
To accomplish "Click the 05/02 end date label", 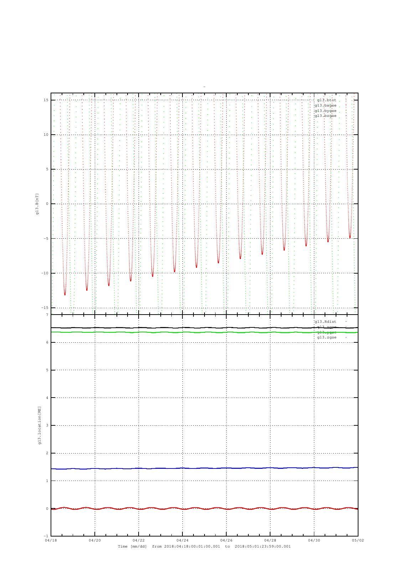I will click(358, 540).
